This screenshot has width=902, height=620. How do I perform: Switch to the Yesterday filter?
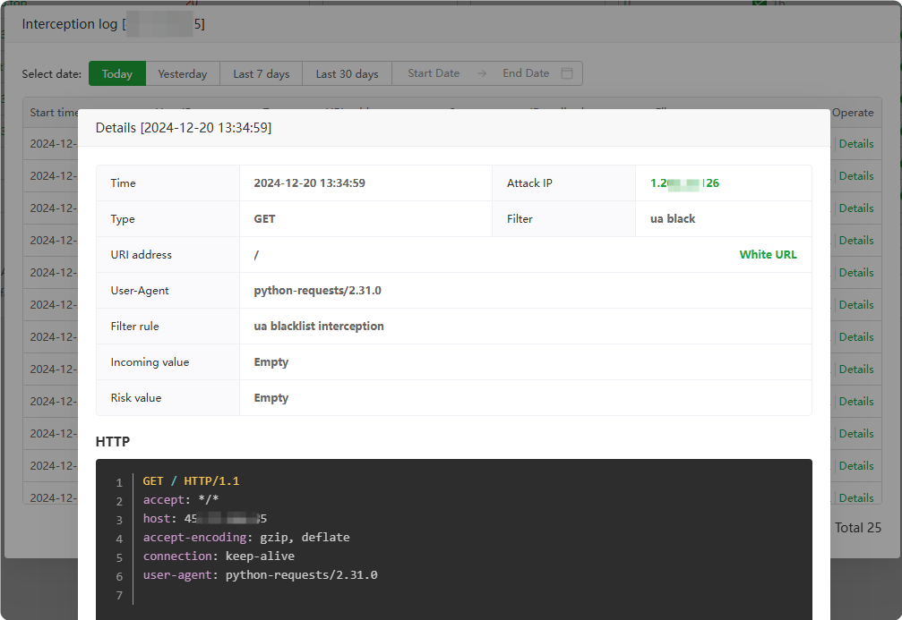click(x=183, y=73)
